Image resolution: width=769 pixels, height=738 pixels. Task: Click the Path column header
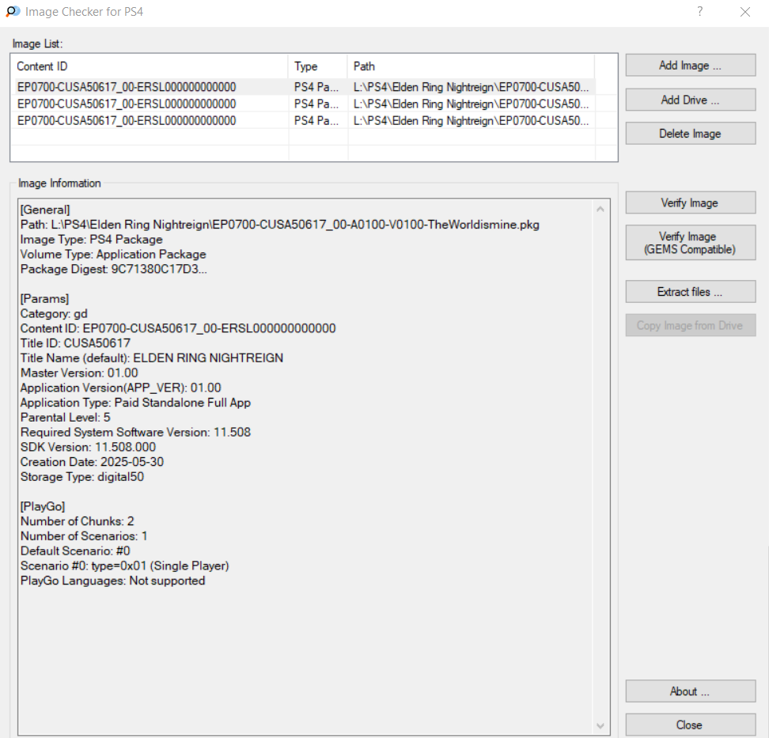click(x=470, y=66)
